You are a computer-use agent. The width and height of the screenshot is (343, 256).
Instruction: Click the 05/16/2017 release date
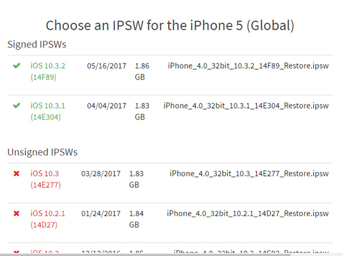pos(107,66)
